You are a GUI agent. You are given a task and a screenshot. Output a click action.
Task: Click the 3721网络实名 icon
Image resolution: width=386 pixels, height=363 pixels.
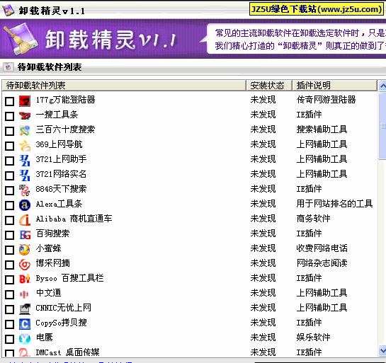(25, 175)
